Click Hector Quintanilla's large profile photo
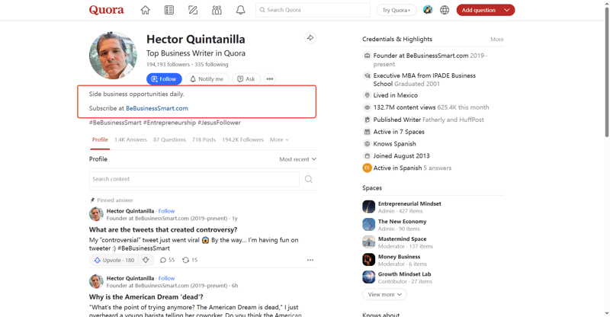The image size is (610, 317). coord(113,56)
